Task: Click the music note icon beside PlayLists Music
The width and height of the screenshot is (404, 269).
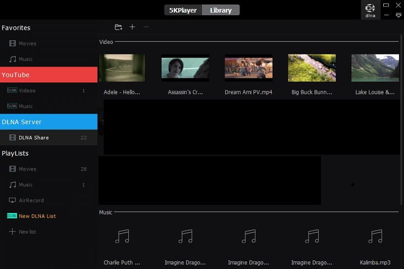Action: 12,185
